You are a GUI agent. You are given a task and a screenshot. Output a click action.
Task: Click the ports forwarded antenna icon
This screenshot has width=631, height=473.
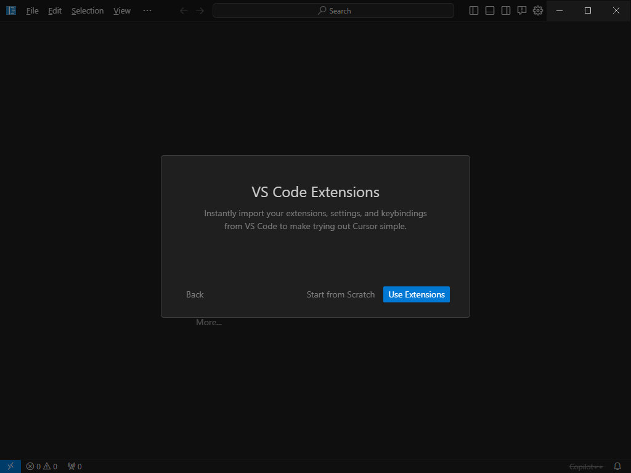point(75,467)
